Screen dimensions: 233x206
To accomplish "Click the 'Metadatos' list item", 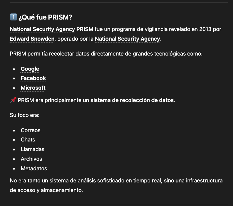I will pos(34,168).
